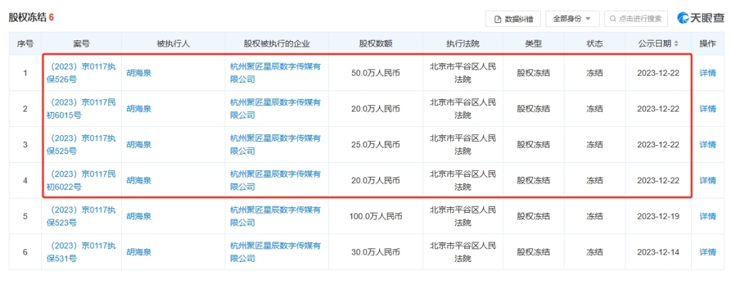Click 胡海泉 in row 5
This screenshot has height=289, width=731.
pos(139,216)
